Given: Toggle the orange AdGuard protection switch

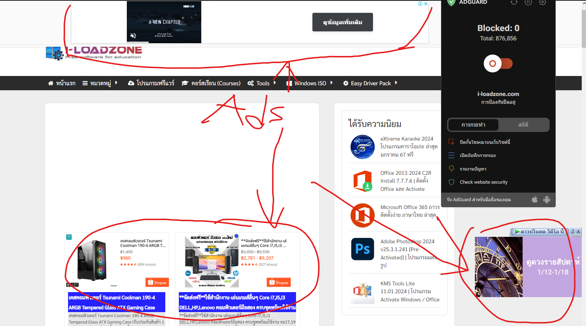Looking at the screenshot, I should pyautogui.click(x=498, y=63).
